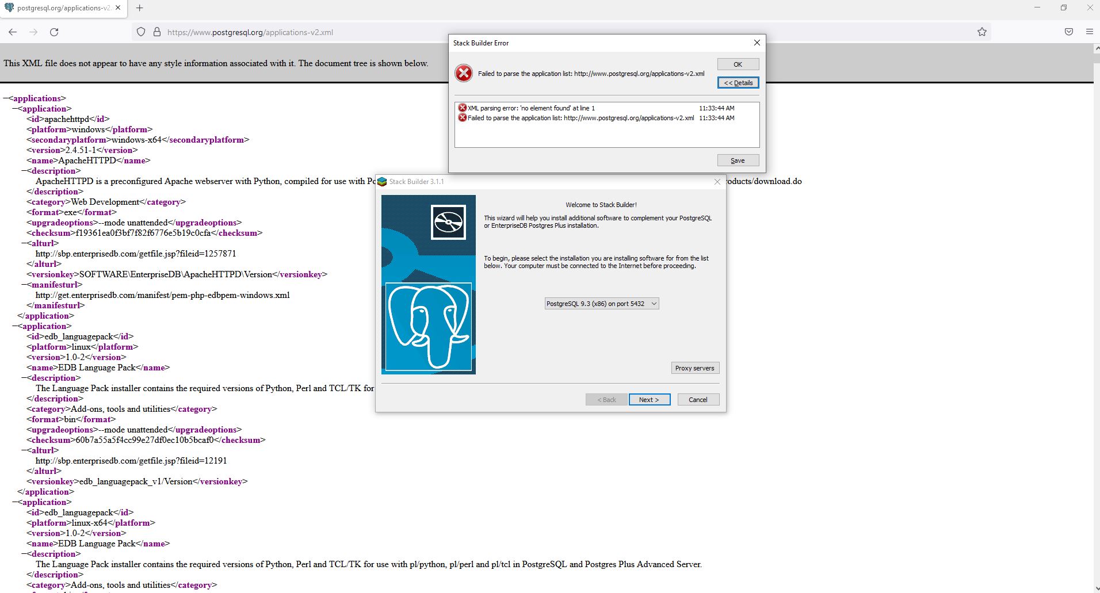Click the padlock site security icon
This screenshot has width=1100, height=593.
(156, 32)
